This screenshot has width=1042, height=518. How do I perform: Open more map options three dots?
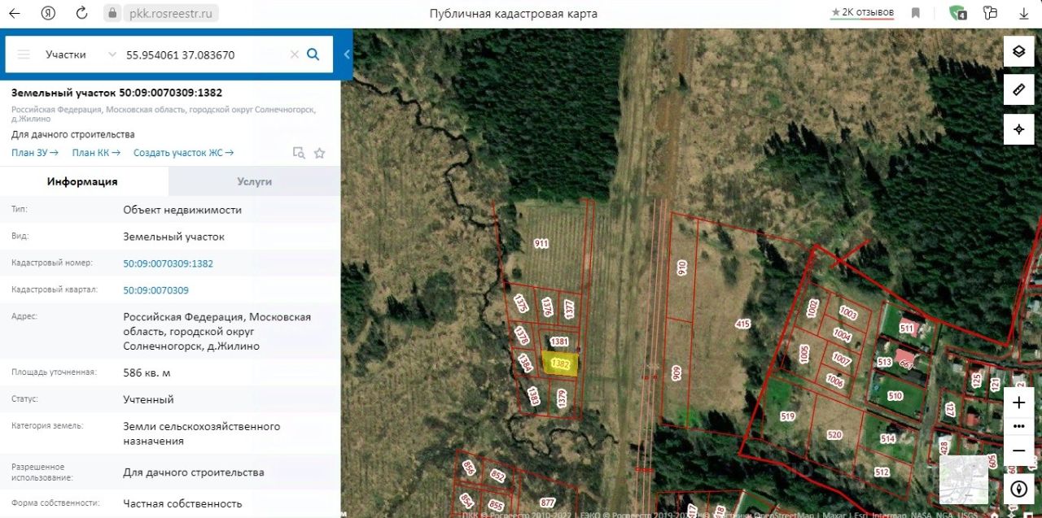[1018, 425]
